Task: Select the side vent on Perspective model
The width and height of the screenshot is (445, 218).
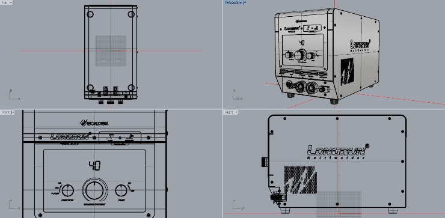Action: tap(347, 71)
